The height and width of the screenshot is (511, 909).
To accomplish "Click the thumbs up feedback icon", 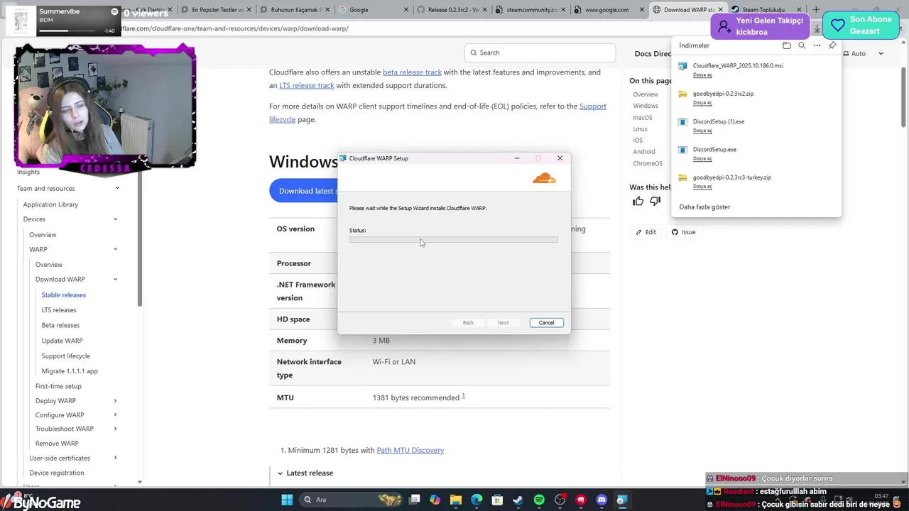I will pos(638,202).
